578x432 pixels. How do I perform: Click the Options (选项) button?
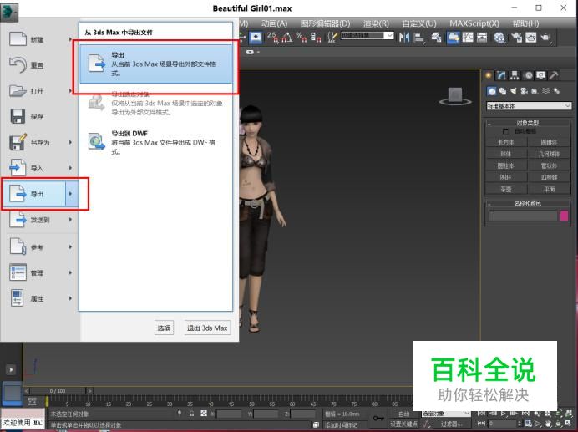tap(164, 328)
